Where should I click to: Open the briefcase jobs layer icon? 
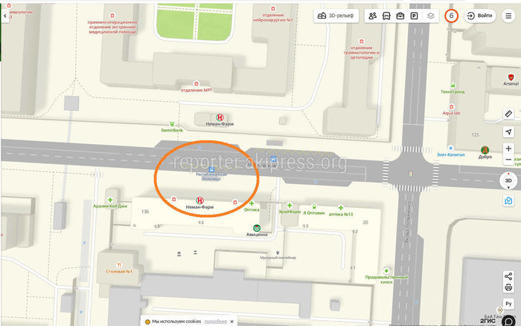tap(400, 16)
